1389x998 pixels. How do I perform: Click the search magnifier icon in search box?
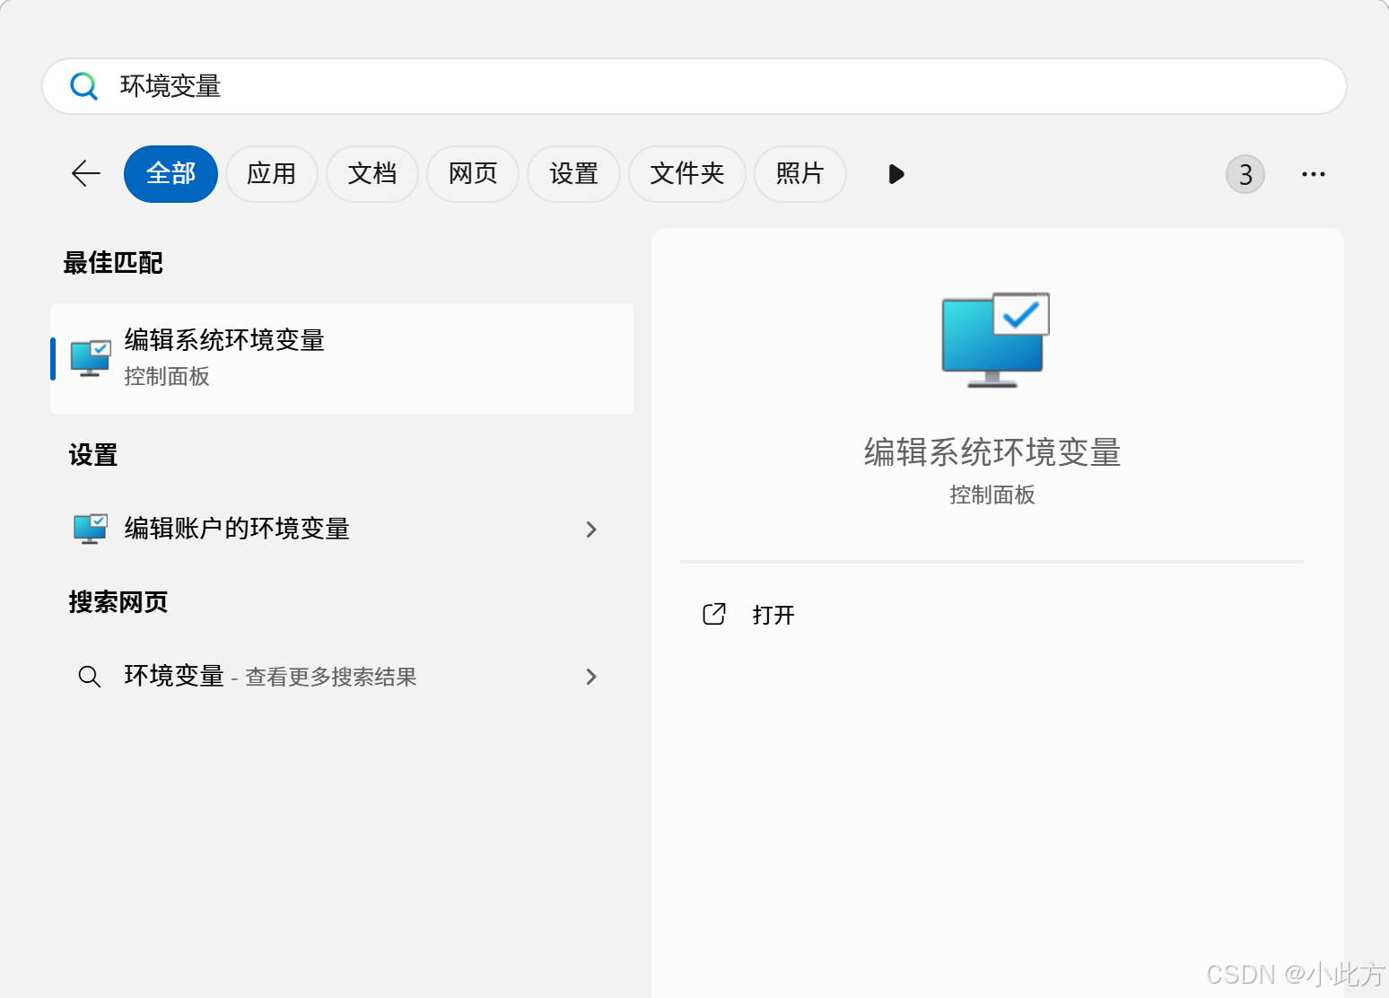click(x=83, y=86)
